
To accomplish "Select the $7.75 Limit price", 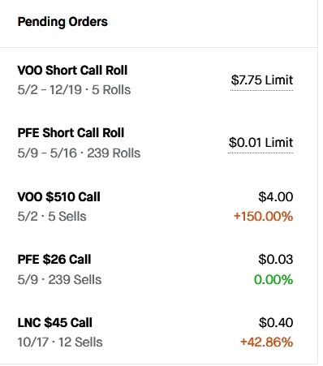I will coord(262,80).
